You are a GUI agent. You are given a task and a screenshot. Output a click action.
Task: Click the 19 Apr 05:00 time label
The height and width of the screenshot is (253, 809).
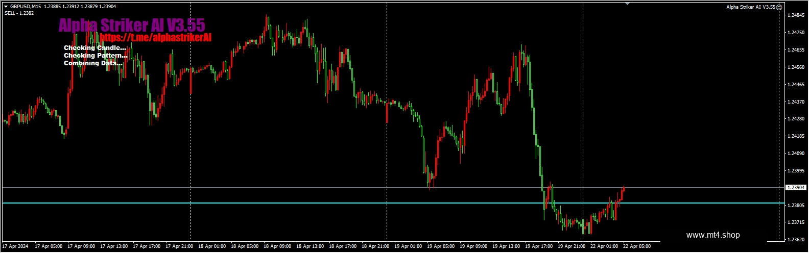441,246
